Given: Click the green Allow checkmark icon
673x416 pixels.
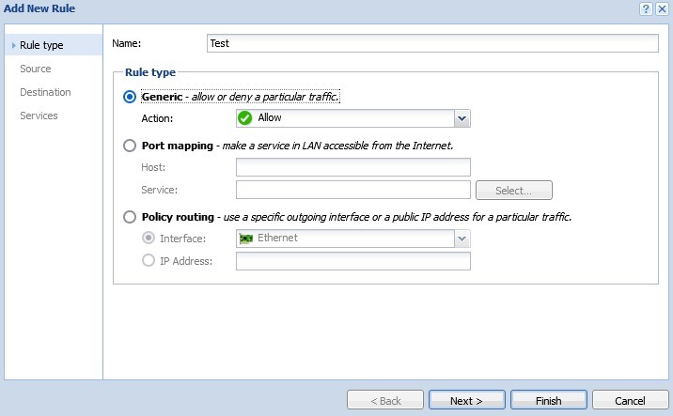Looking at the screenshot, I should click(x=245, y=118).
